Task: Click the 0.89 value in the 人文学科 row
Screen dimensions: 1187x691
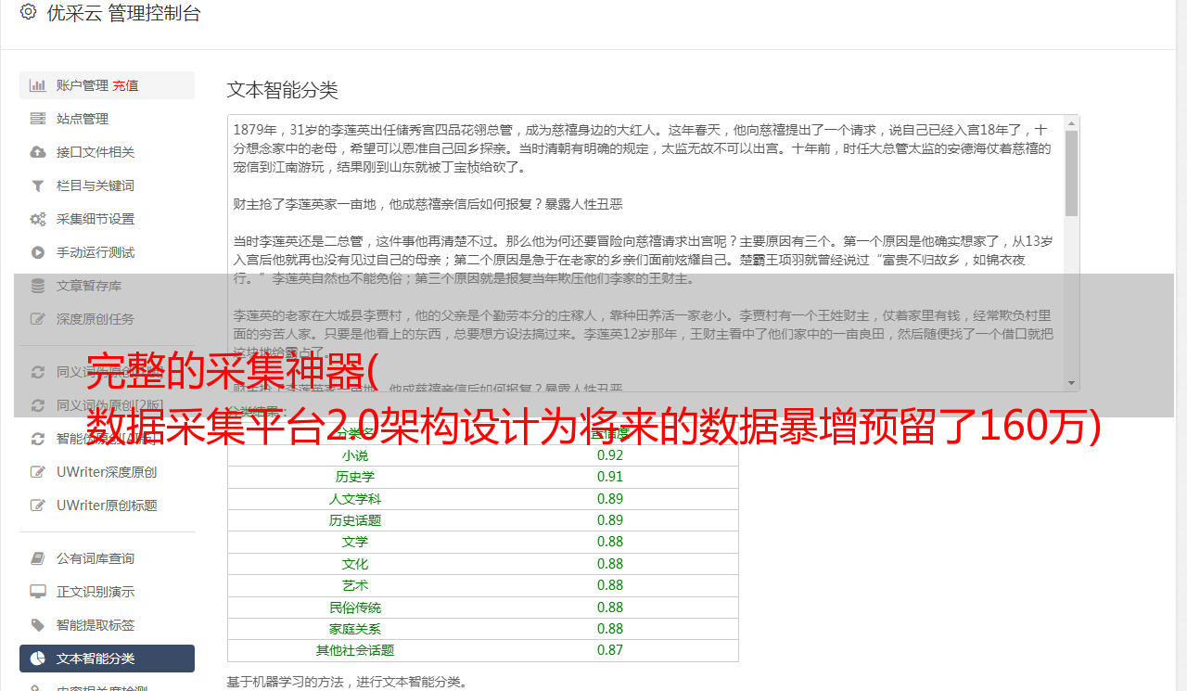Action: point(610,499)
